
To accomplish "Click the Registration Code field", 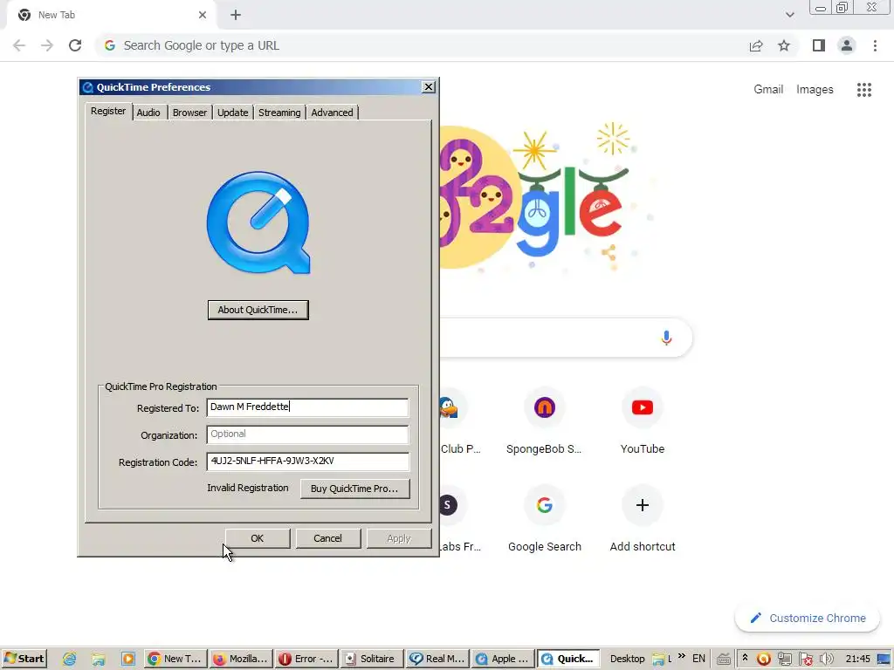I will coord(307,461).
